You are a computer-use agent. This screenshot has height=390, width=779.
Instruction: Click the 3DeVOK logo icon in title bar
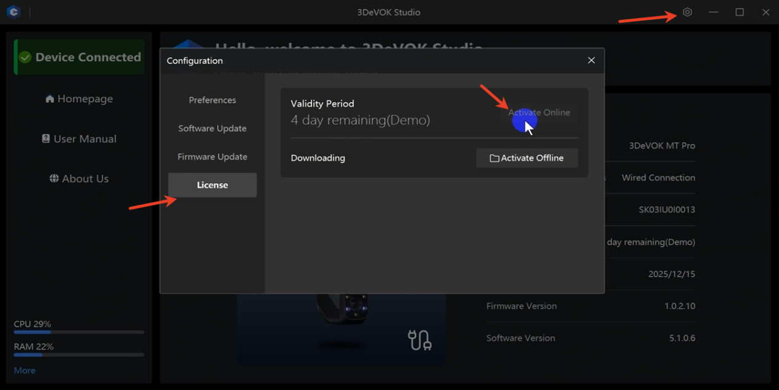coord(14,12)
